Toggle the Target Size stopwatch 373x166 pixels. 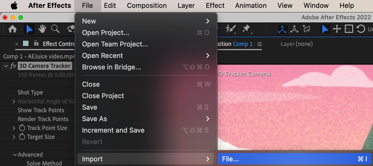(x=22, y=137)
